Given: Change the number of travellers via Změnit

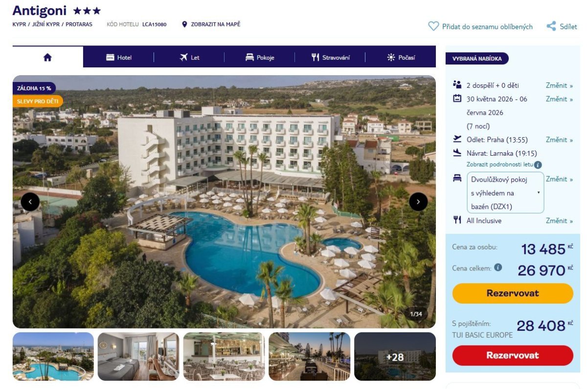Looking at the screenshot, I should point(559,85).
